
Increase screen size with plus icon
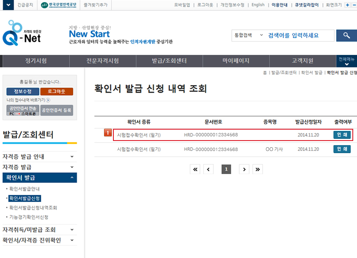coord(347,5)
